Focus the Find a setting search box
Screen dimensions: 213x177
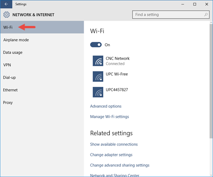tap(171, 15)
